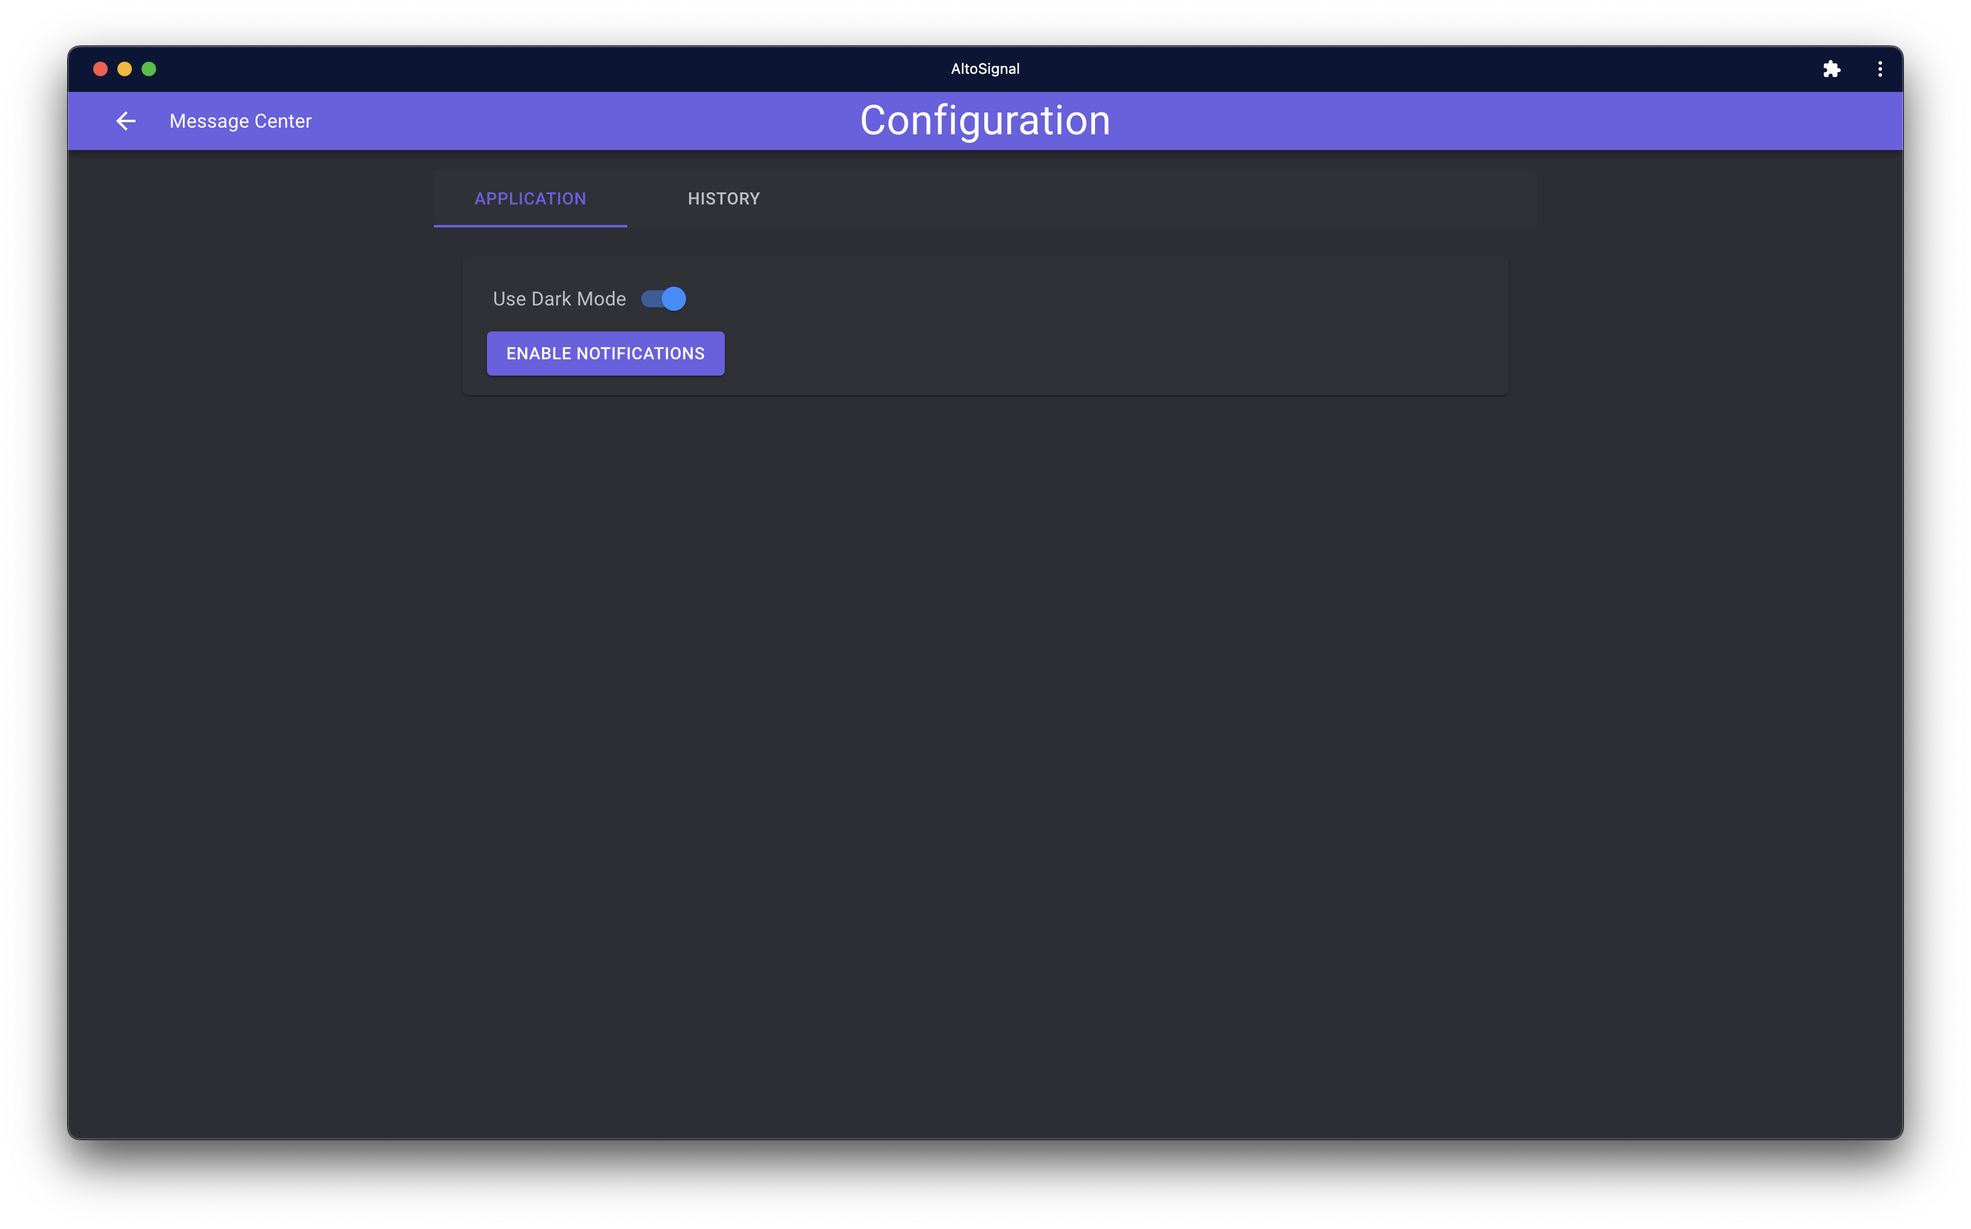Click the blank area below settings card
Viewport: 1971px width, 1229px height.
click(985, 691)
